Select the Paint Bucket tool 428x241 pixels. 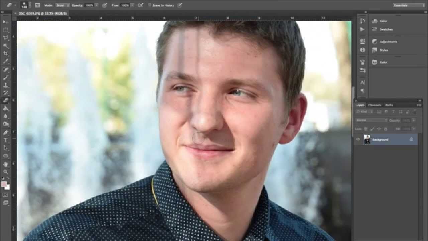tap(6, 109)
